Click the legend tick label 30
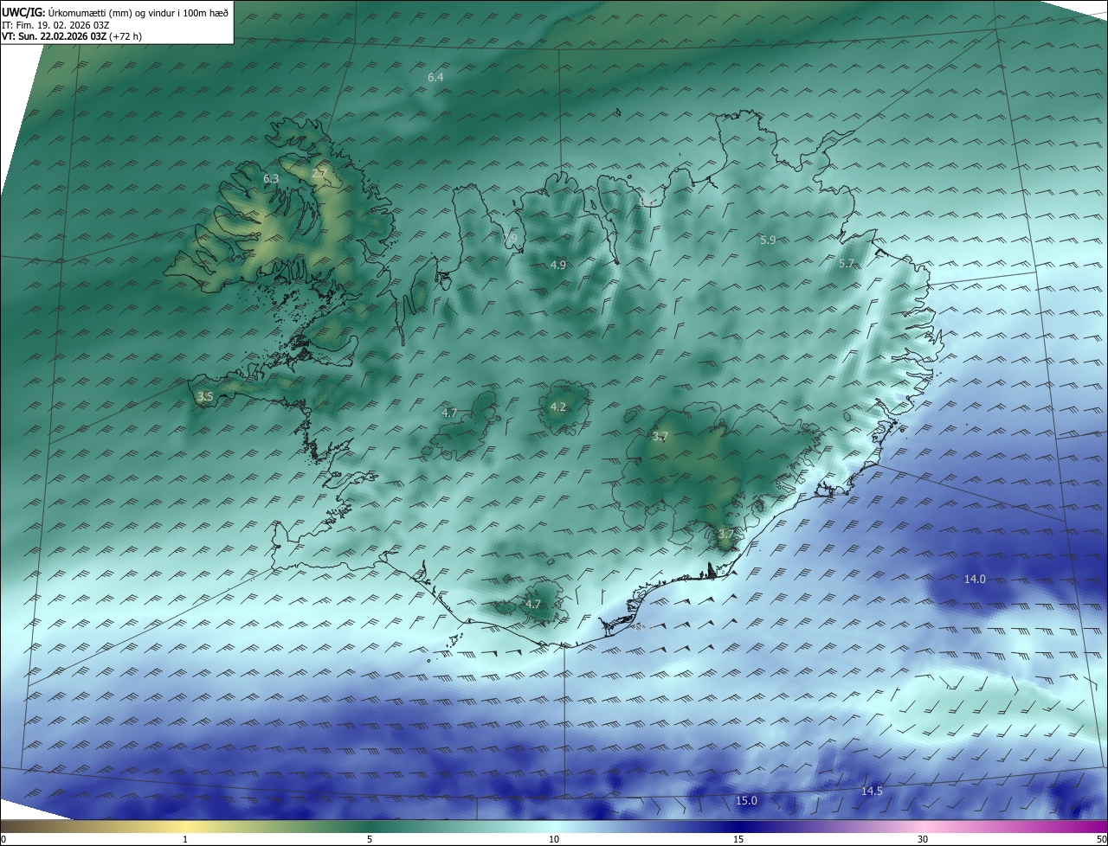 pos(923,839)
